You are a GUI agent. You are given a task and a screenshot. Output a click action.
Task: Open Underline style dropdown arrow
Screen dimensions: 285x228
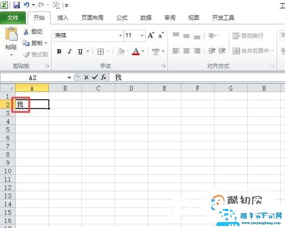pyautogui.click(x=88, y=51)
